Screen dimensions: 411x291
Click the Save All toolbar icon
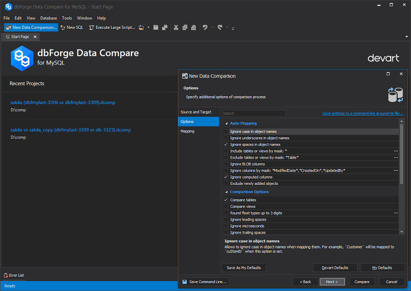[164, 27]
